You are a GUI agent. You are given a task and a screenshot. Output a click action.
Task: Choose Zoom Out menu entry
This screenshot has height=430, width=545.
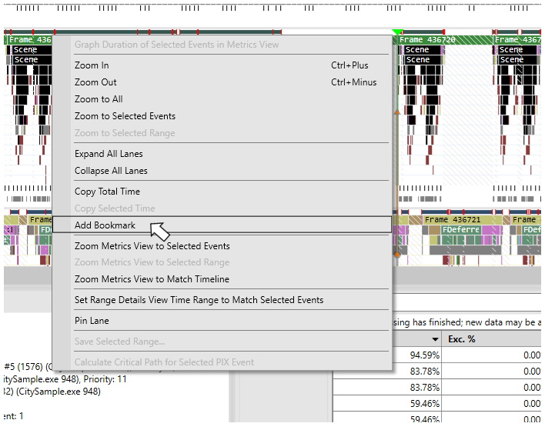point(222,82)
